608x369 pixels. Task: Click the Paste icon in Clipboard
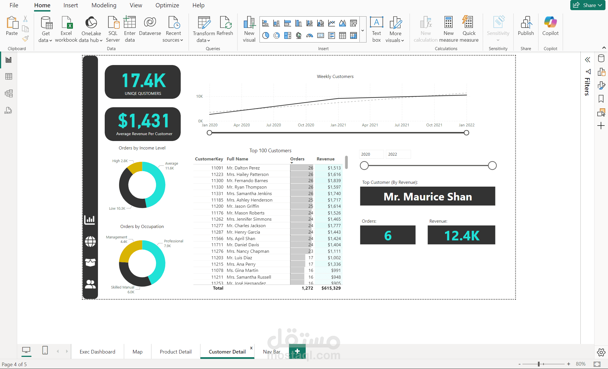[12, 23]
